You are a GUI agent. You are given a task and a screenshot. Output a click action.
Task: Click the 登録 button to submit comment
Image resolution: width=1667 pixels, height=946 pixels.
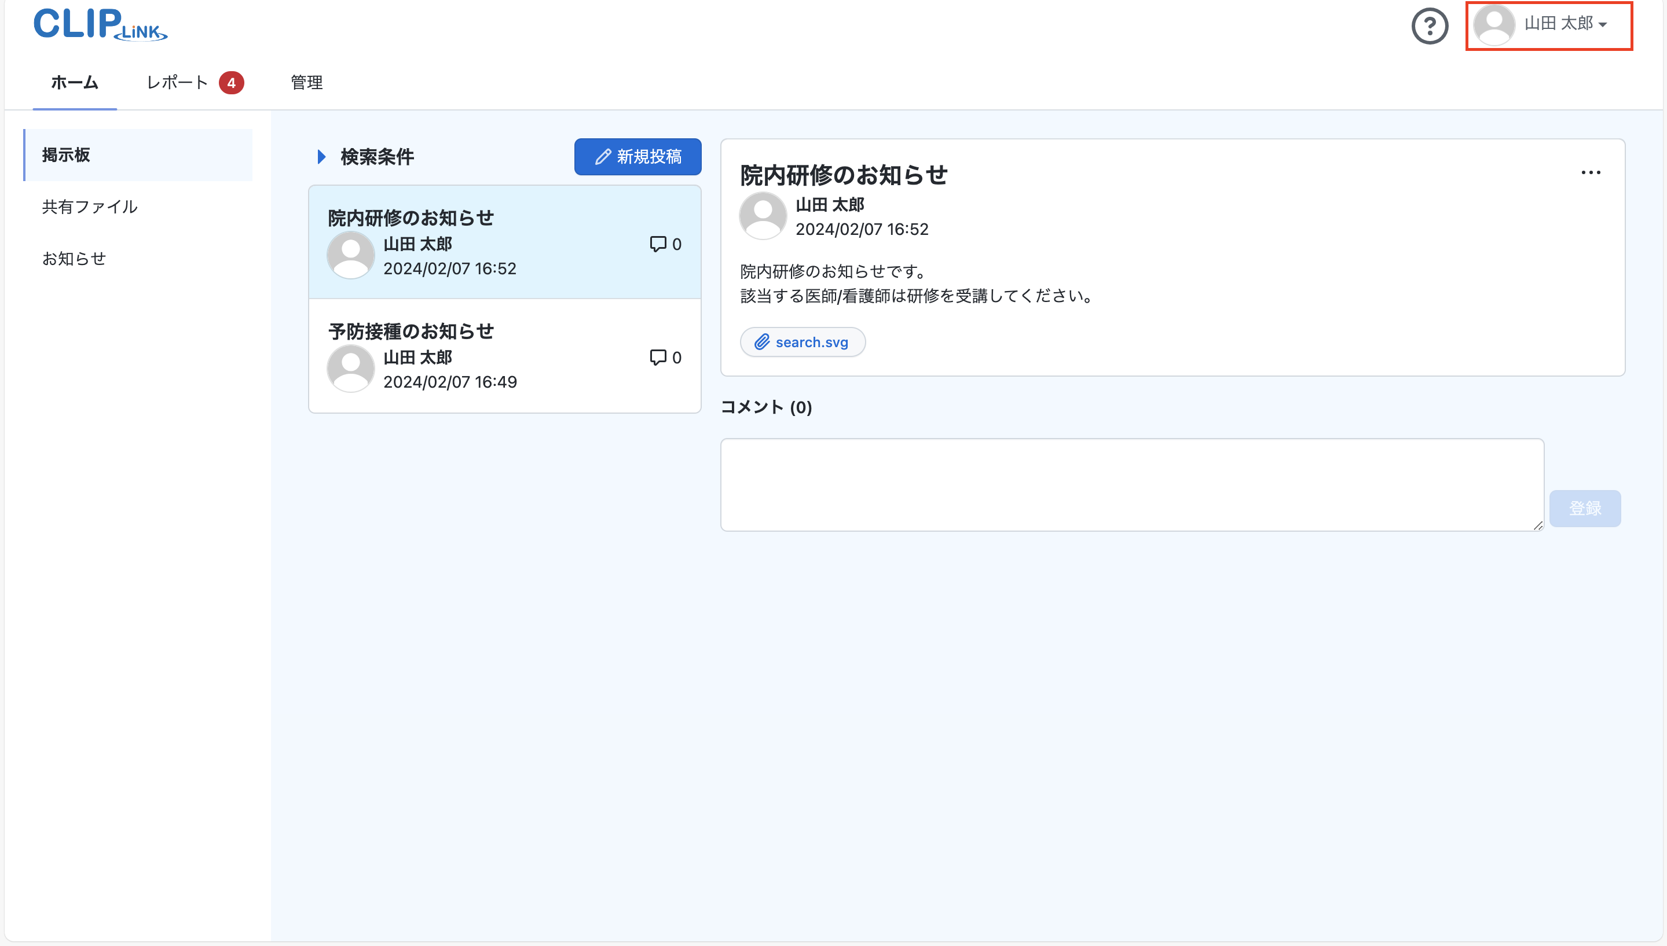pos(1585,508)
